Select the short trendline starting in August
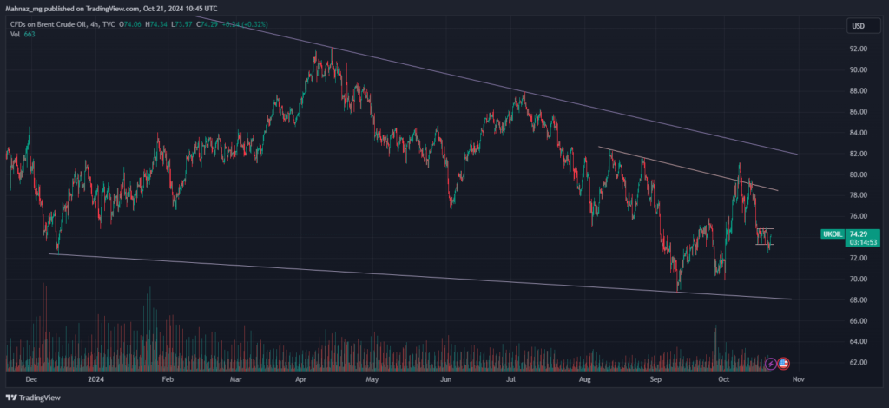This screenshot has width=889, height=408. [688, 169]
